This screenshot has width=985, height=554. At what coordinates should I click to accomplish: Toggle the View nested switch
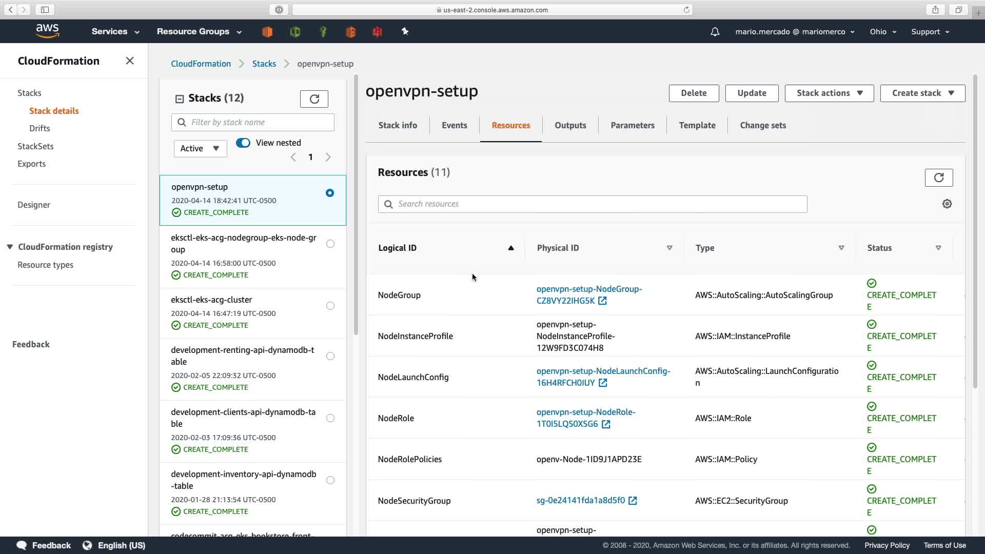point(243,143)
